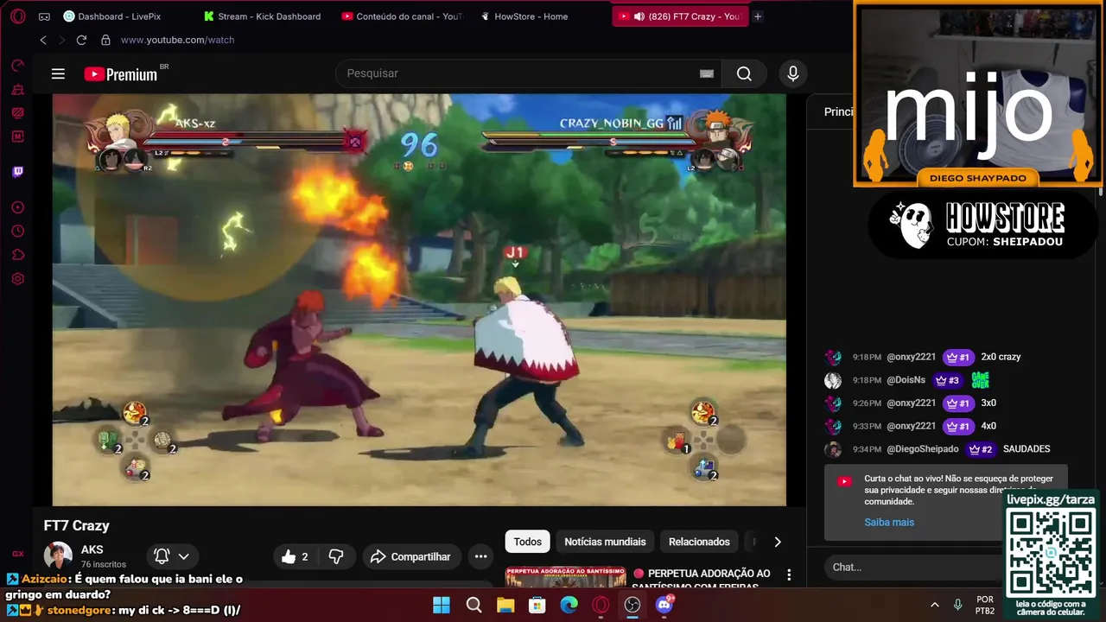The height and width of the screenshot is (622, 1106).
Task: Switch to Opera GX taskbar icon
Action: (601, 605)
